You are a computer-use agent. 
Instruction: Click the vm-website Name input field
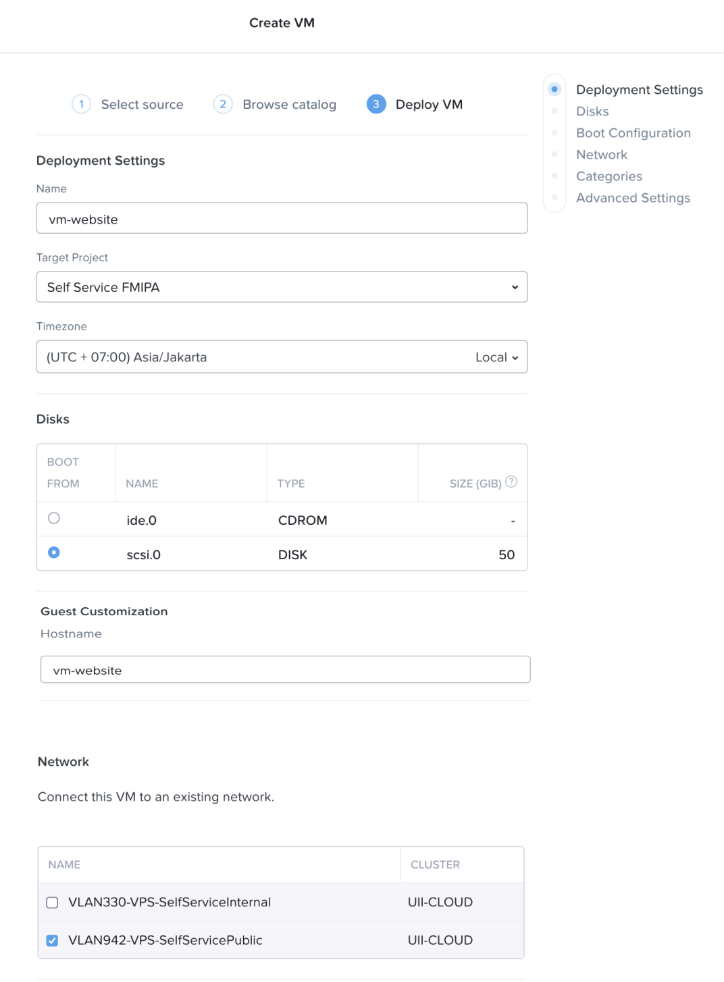pyautogui.click(x=282, y=218)
